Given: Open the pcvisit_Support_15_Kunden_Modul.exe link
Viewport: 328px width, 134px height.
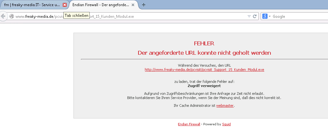Looking at the screenshot, I should (204, 70).
